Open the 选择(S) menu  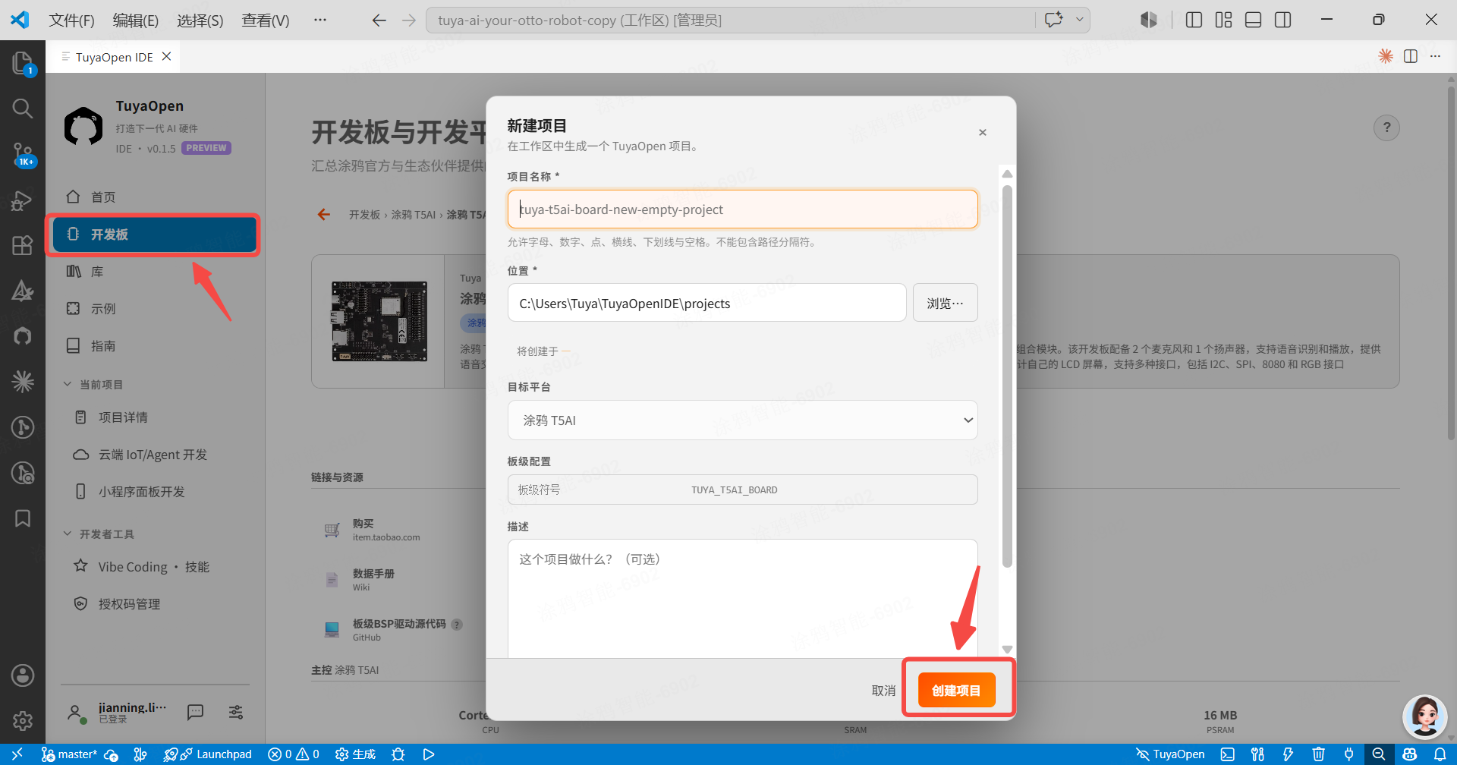(200, 20)
